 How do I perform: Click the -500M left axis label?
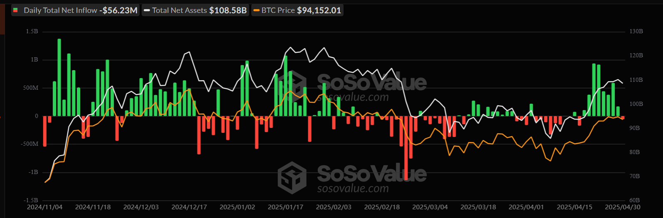point(29,144)
